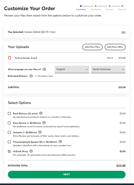Enable Timestamping & Speaker IDs checkbox
This screenshot has height=185, width=134.
coord(9,142)
